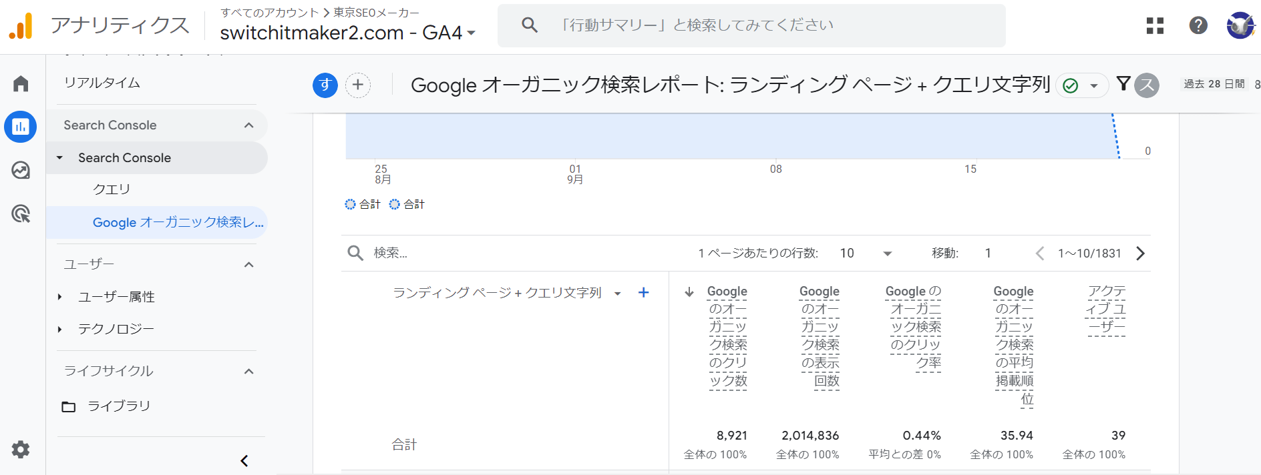
Task: Click the total impressions value 2,014,836
Action: coord(810,436)
